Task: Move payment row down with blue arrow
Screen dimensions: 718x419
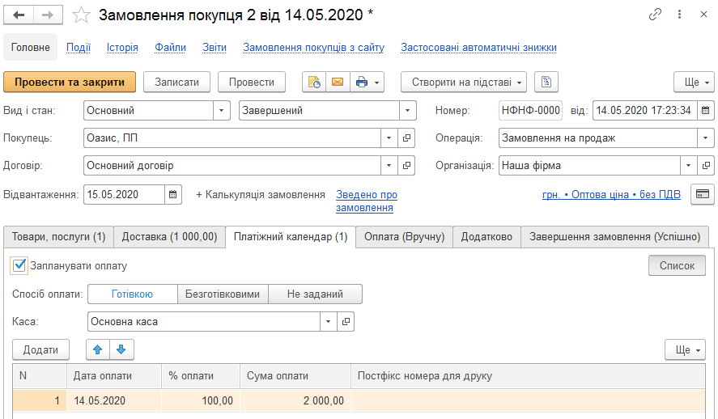Action: pos(121,349)
